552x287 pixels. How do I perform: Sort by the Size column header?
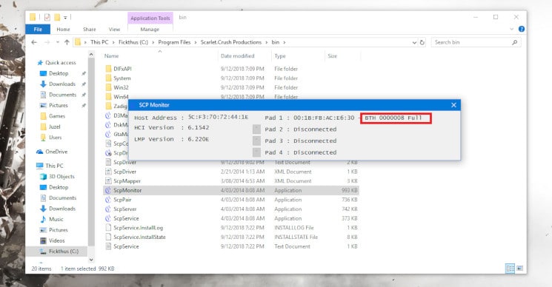click(333, 56)
